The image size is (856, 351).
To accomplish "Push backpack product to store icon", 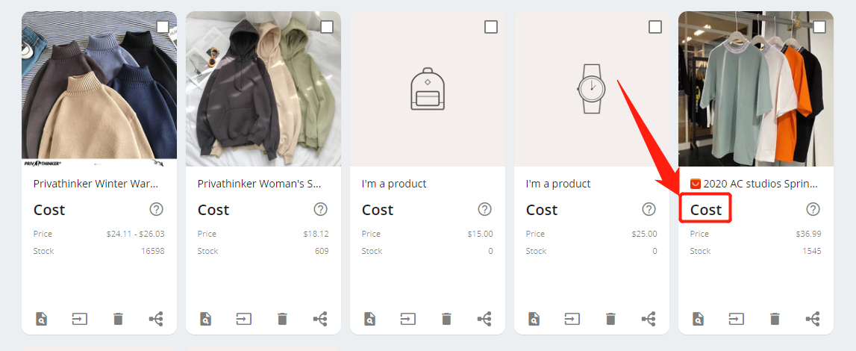I will pyautogui.click(x=407, y=318).
